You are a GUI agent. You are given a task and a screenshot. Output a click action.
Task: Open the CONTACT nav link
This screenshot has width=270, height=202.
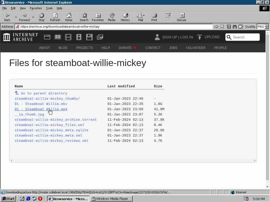(x=153, y=48)
